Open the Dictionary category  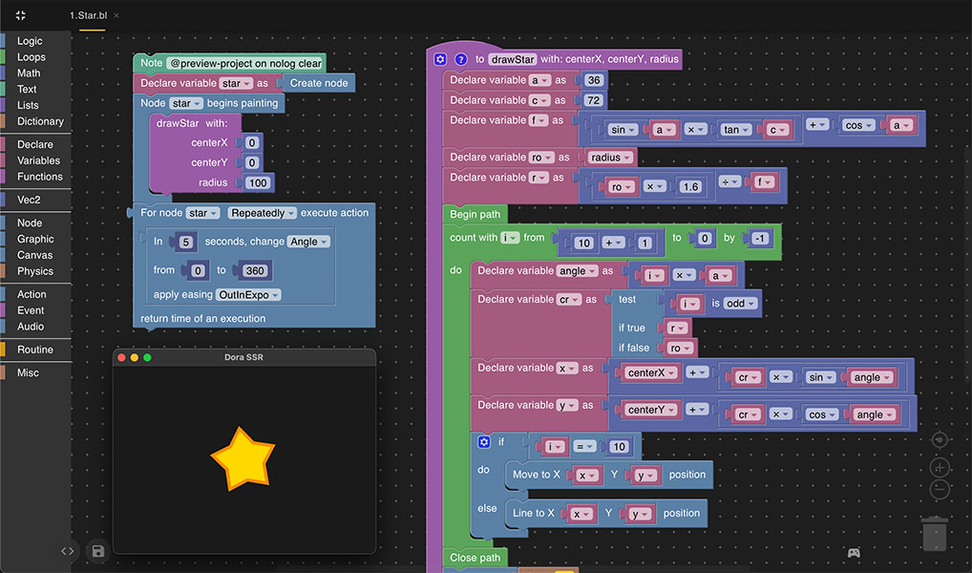coord(40,121)
